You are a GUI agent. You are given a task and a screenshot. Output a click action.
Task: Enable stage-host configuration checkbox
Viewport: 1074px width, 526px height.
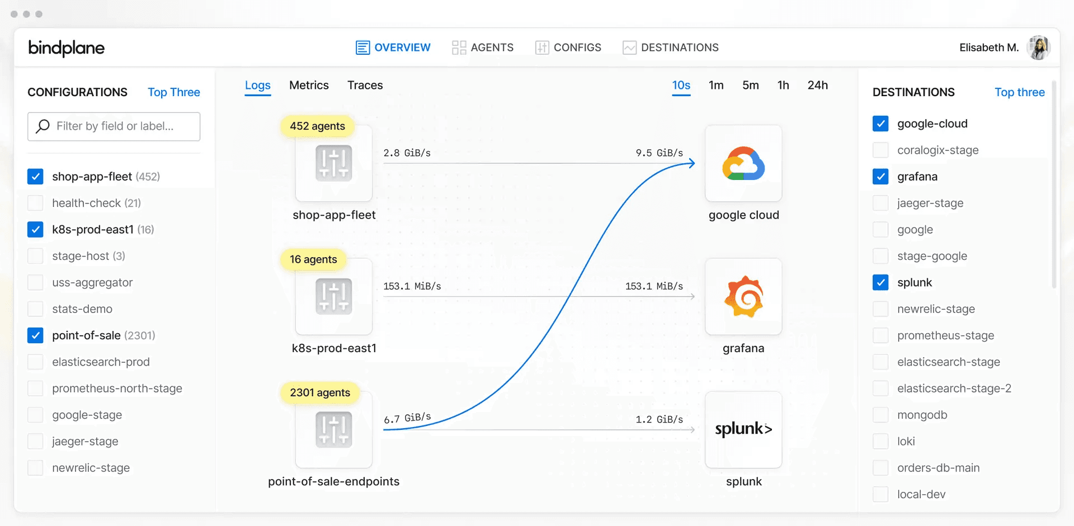35,256
